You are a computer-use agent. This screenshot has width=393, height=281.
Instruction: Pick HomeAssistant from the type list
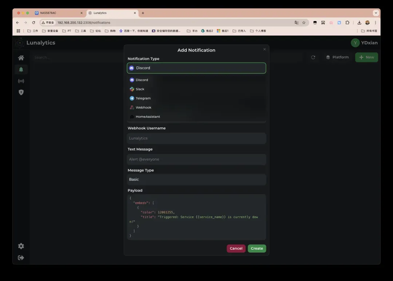(148, 117)
